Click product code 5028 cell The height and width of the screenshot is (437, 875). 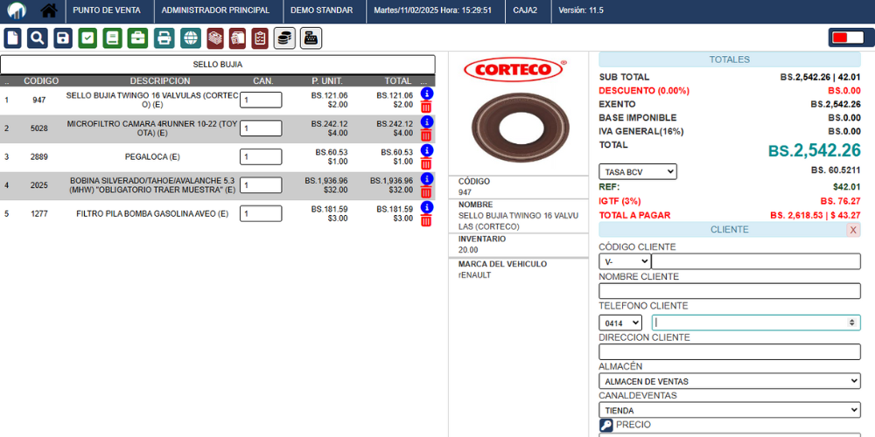(39, 128)
